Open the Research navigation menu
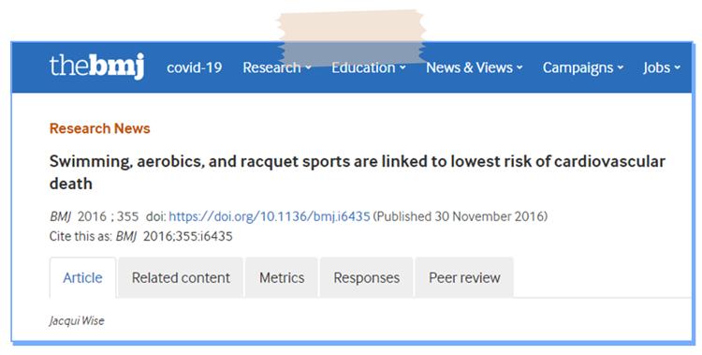This screenshot has height=355, width=702. (271, 67)
